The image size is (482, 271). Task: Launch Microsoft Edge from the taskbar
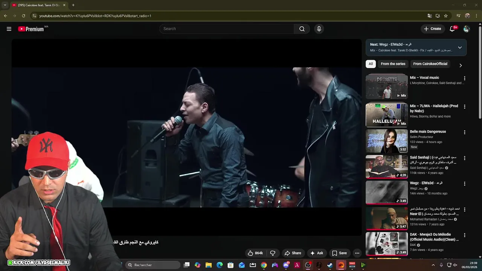click(220, 265)
